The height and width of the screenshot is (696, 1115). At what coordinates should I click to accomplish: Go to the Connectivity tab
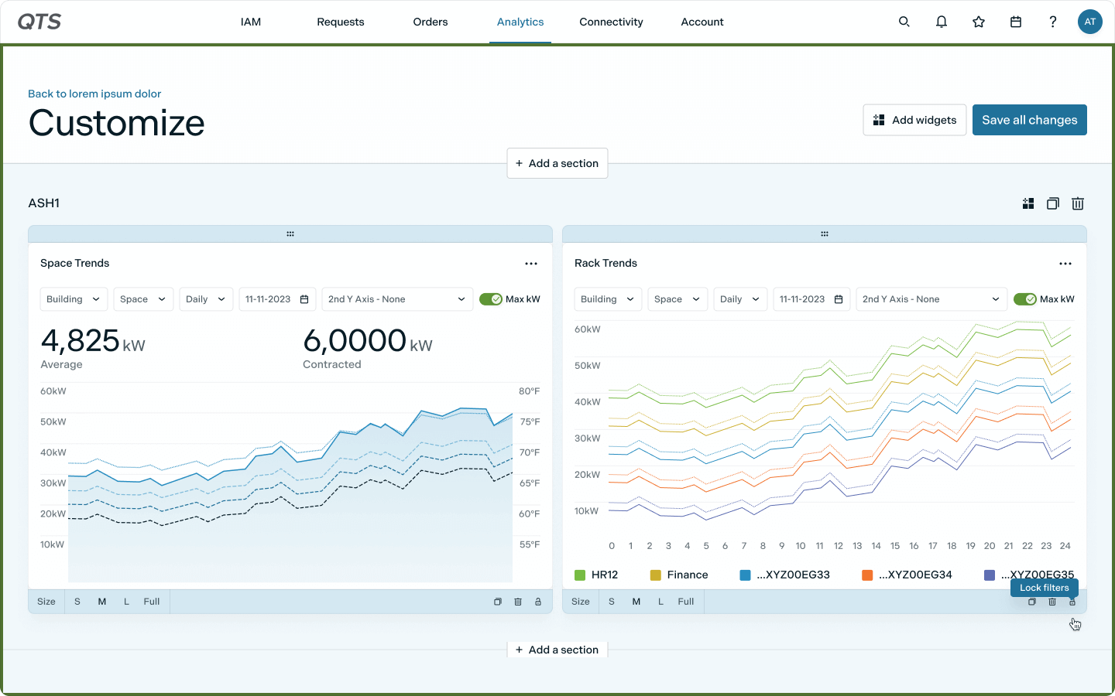[x=611, y=22]
